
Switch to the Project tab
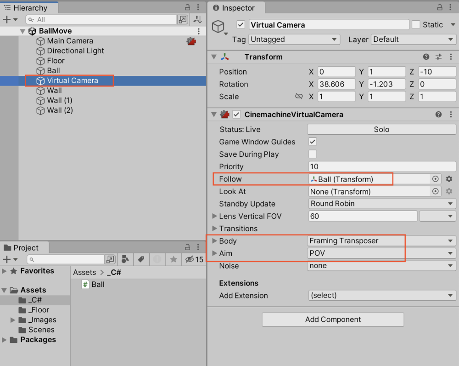(x=24, y=248)
